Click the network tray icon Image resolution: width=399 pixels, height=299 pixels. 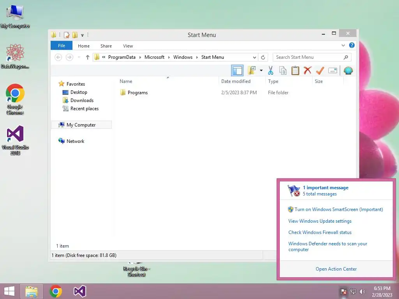click(x=353, y=291)
